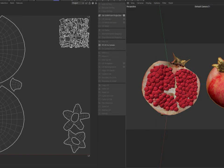Click the down-arrow icon in UV editor header

[x=96, y=3]
